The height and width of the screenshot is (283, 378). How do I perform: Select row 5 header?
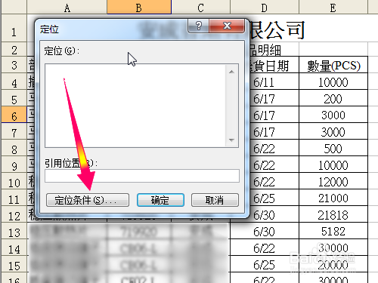(x=14, y=98)
